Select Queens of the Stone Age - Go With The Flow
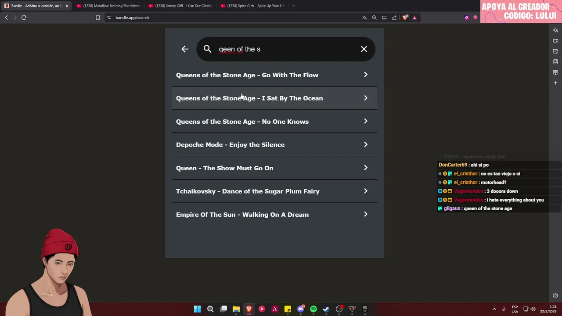 click(x=274, y=75)
